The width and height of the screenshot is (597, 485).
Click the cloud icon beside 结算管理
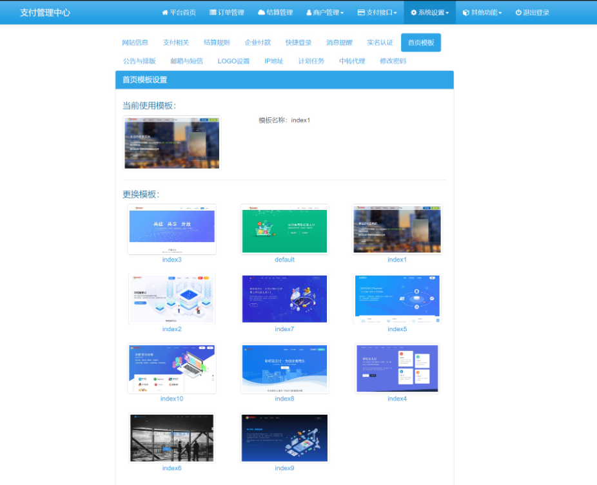(x=261, y=12)
